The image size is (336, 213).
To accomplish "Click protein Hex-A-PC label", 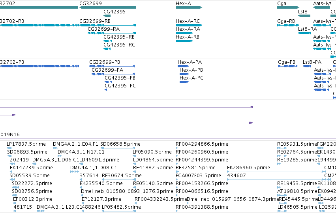I will 191,78.
